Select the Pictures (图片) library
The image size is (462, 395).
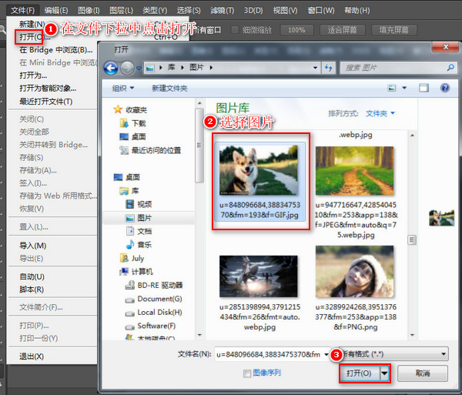[x=139, y=218]
